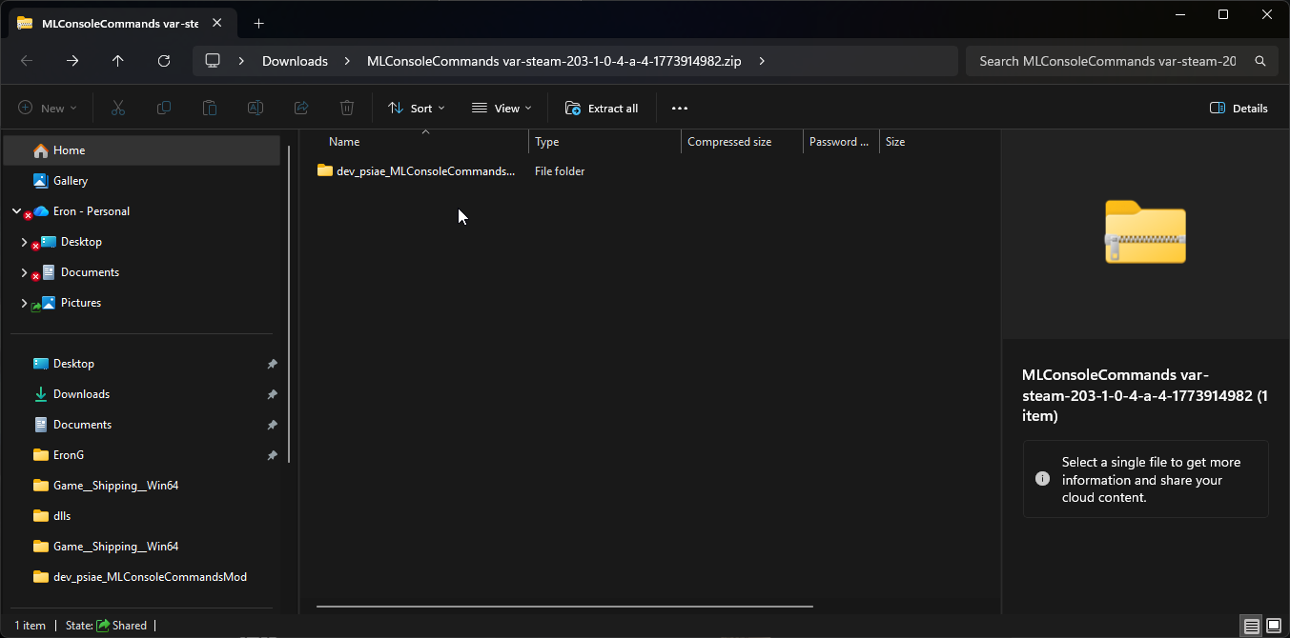Image resolution: width=1290 pixels, height=638 pixels.
Task: Open Home in the navigation pane
Action: pos(69,150)
